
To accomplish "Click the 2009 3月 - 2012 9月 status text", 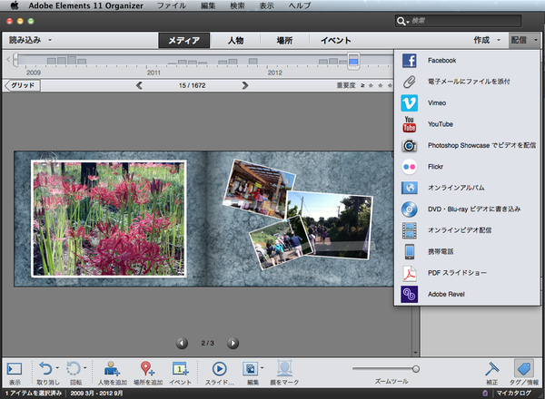I will (96, 393).
